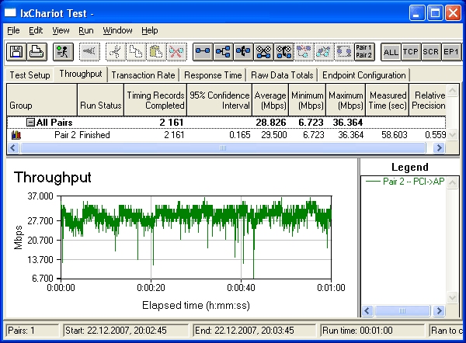Open the Help menu

[150, 30]
